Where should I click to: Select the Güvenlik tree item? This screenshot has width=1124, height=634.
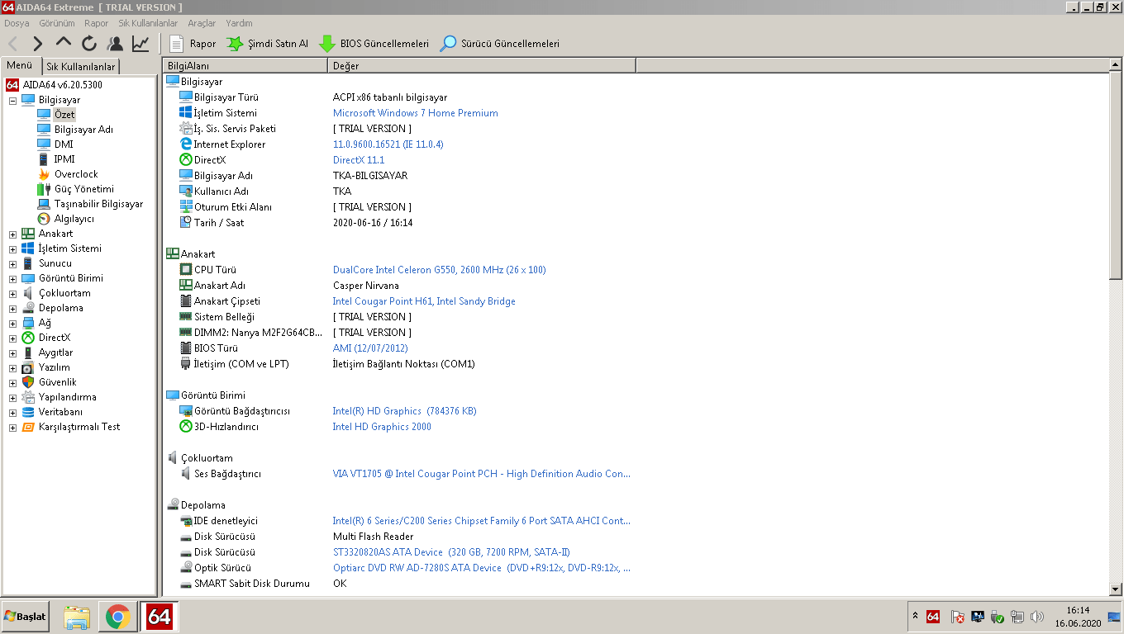57,381
